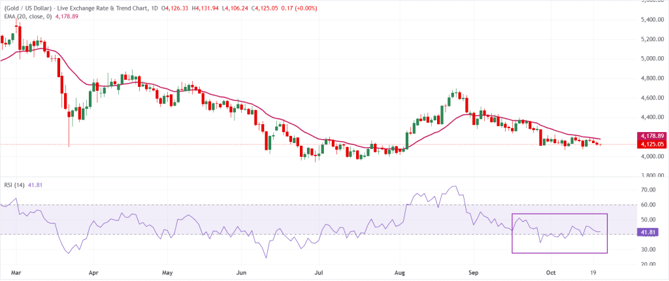This screenshot has width=669, height=281.
Task: Click the 5,000.00 price axis label
Action: (651, 59)
